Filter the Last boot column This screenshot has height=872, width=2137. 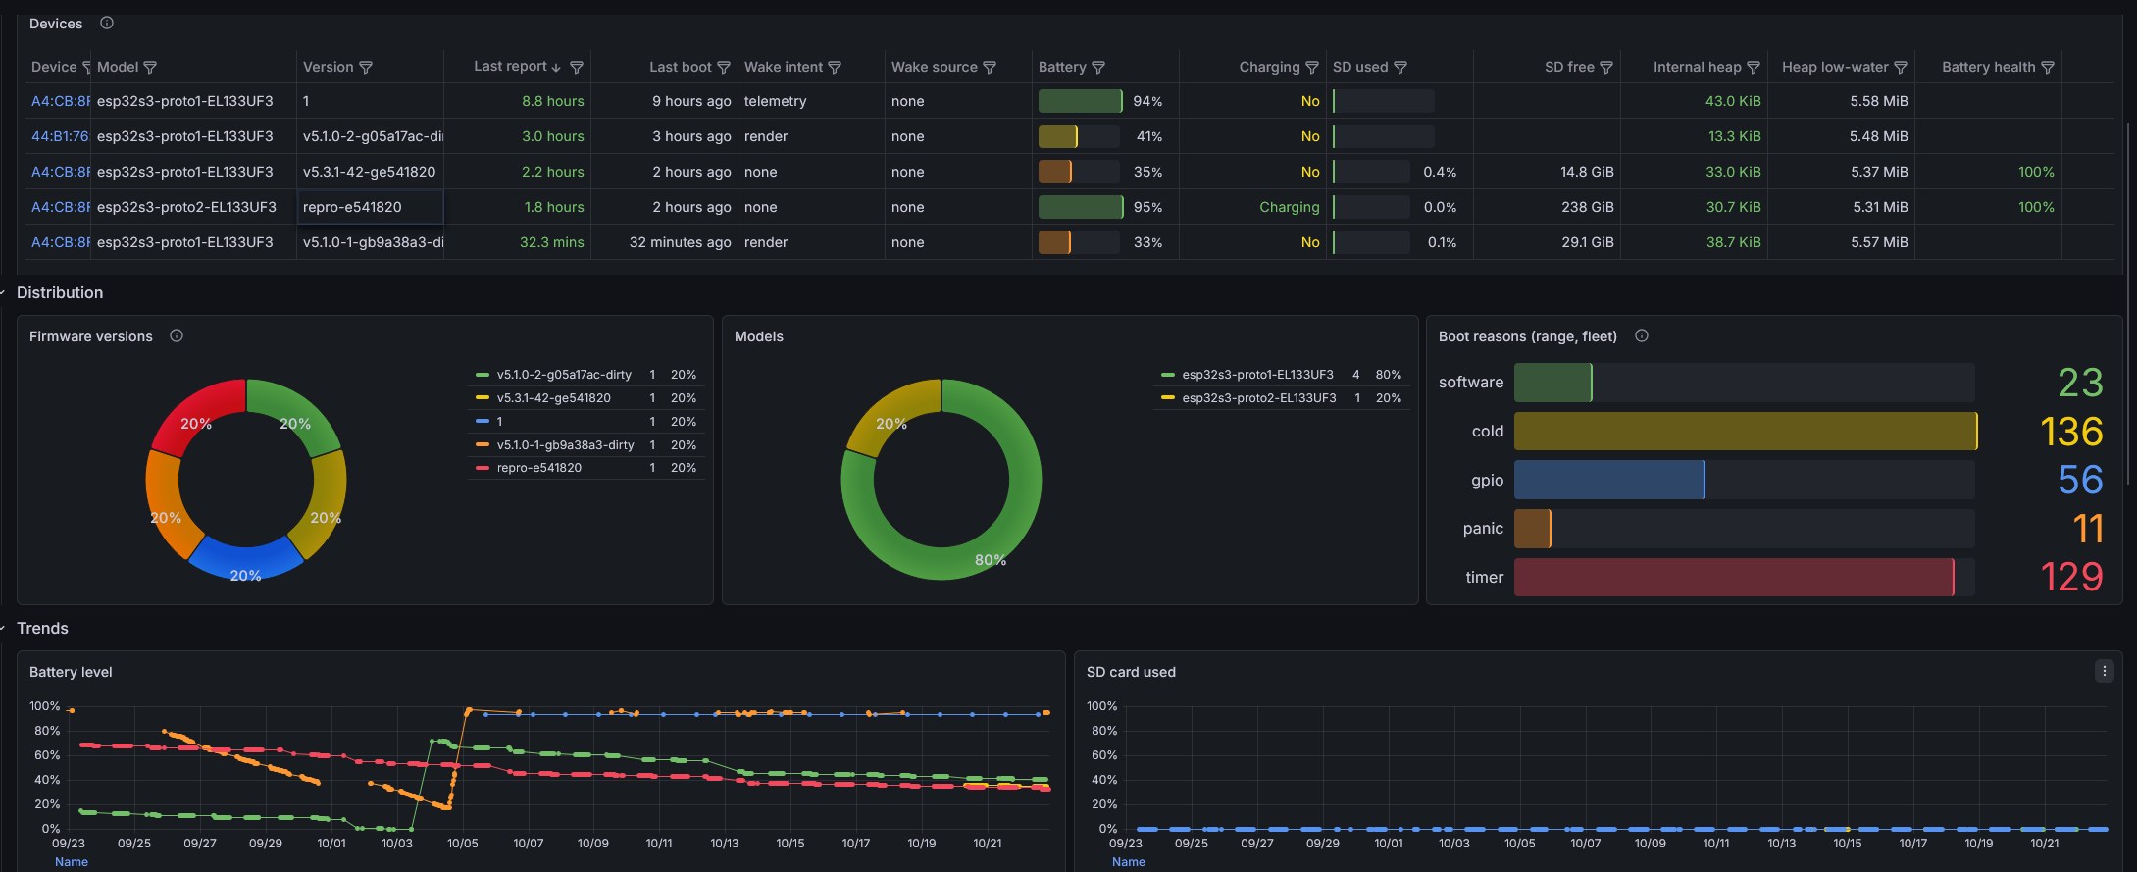tap(724, 68)
